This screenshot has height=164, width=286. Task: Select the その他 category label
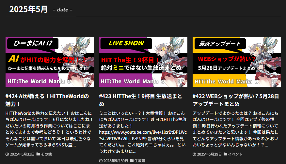(46, 154)
